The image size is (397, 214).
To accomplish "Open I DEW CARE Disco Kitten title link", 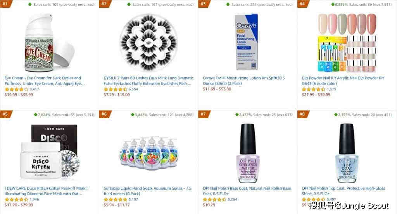I will coord(46,191).
